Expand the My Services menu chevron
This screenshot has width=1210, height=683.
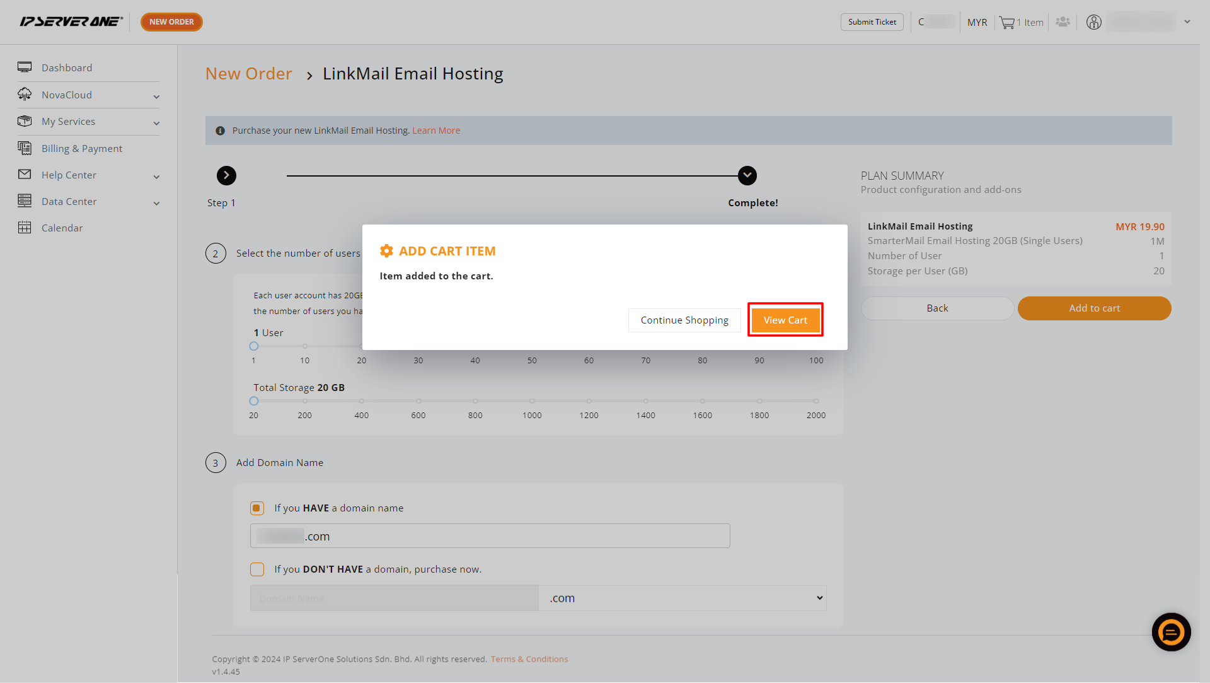pyautogui.click(x=156, y=123)
